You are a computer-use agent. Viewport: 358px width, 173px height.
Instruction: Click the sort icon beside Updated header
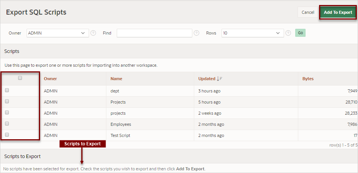tap(219, 79)
